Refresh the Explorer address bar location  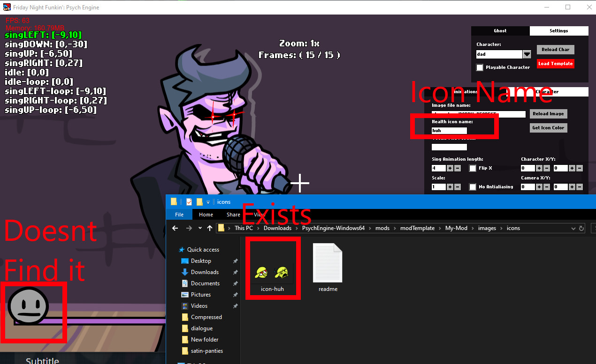tap(581, 228)
